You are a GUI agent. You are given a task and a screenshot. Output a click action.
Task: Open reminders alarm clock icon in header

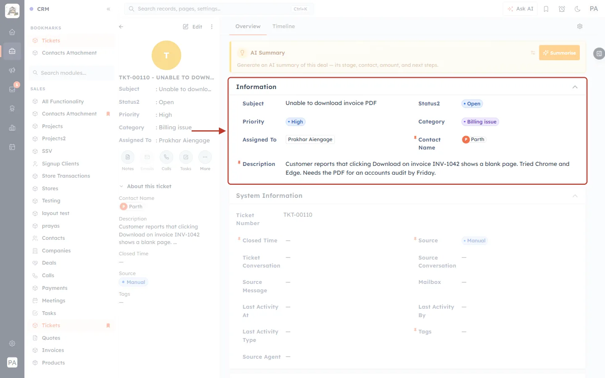[x=562, y=9]
